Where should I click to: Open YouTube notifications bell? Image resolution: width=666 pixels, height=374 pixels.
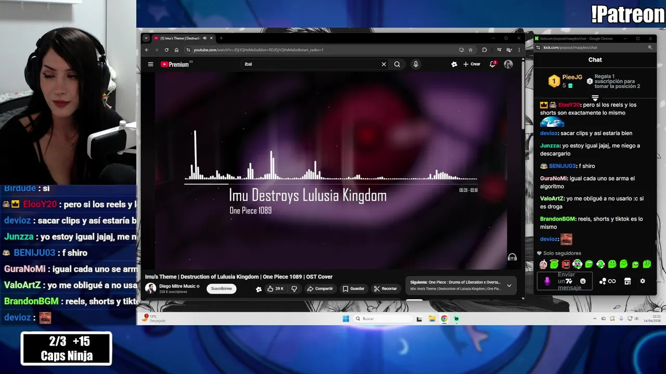pos(492,64)
